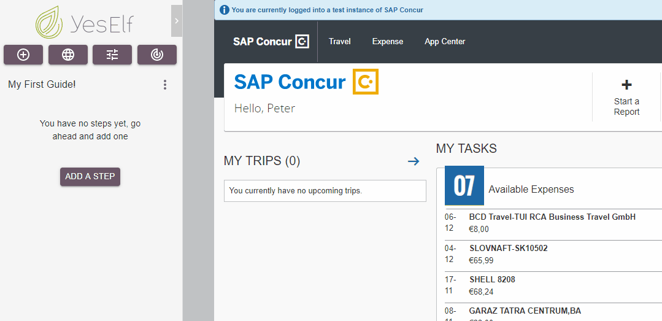
Task: Click the info icon in test instance banner
Action: (225, 10)
